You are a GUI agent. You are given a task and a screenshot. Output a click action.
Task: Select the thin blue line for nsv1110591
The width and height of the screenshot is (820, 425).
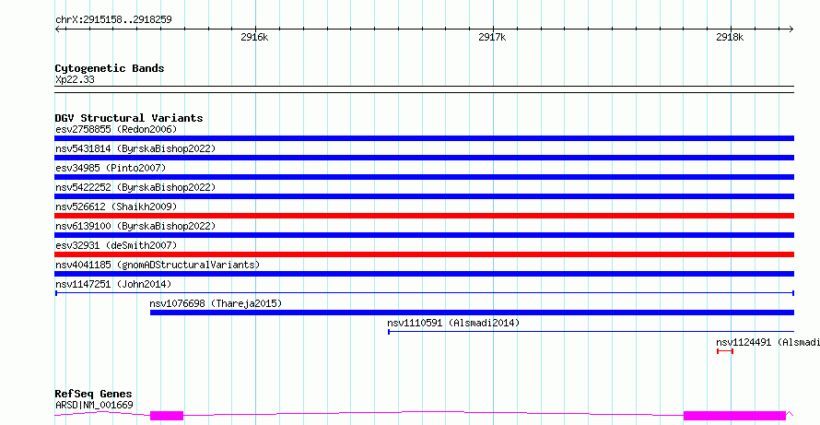pyautogui.click(x=591, y=332)
